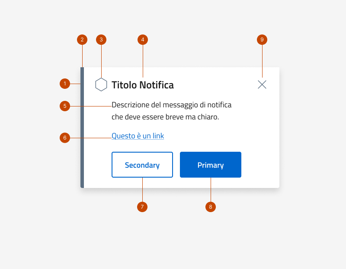Select annotation marker number 5
The image size is (346, 269).
[x=65, y=106]
